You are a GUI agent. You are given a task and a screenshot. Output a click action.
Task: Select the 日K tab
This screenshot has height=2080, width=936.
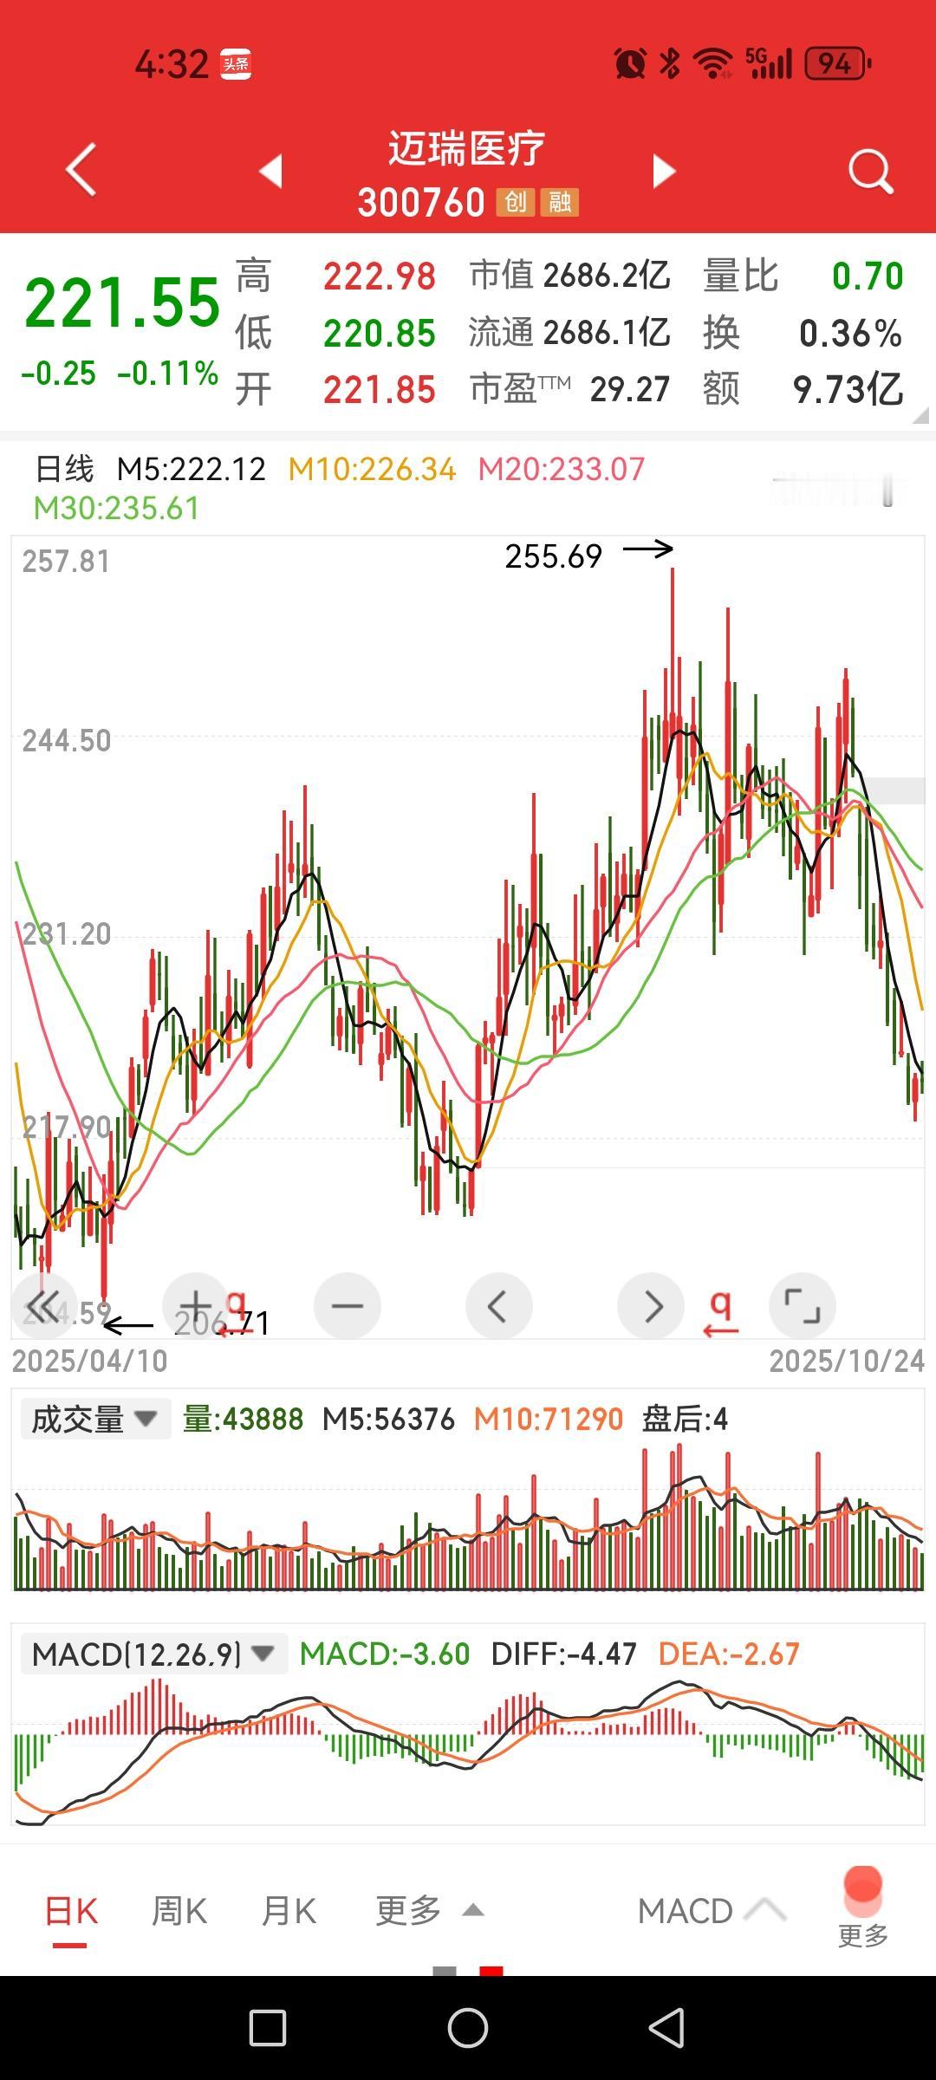pyautogui.click(x=71, y=1911)
